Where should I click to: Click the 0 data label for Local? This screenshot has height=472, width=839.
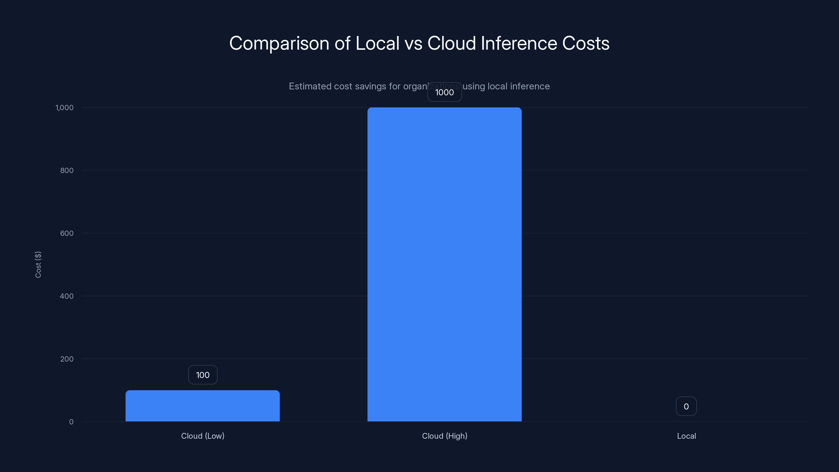(686, 406)
